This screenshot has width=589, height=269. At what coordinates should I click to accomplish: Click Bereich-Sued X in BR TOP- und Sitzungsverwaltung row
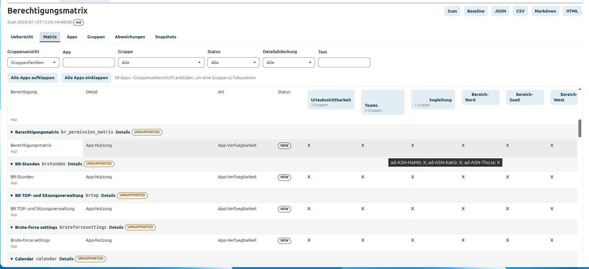click(508, 209)
